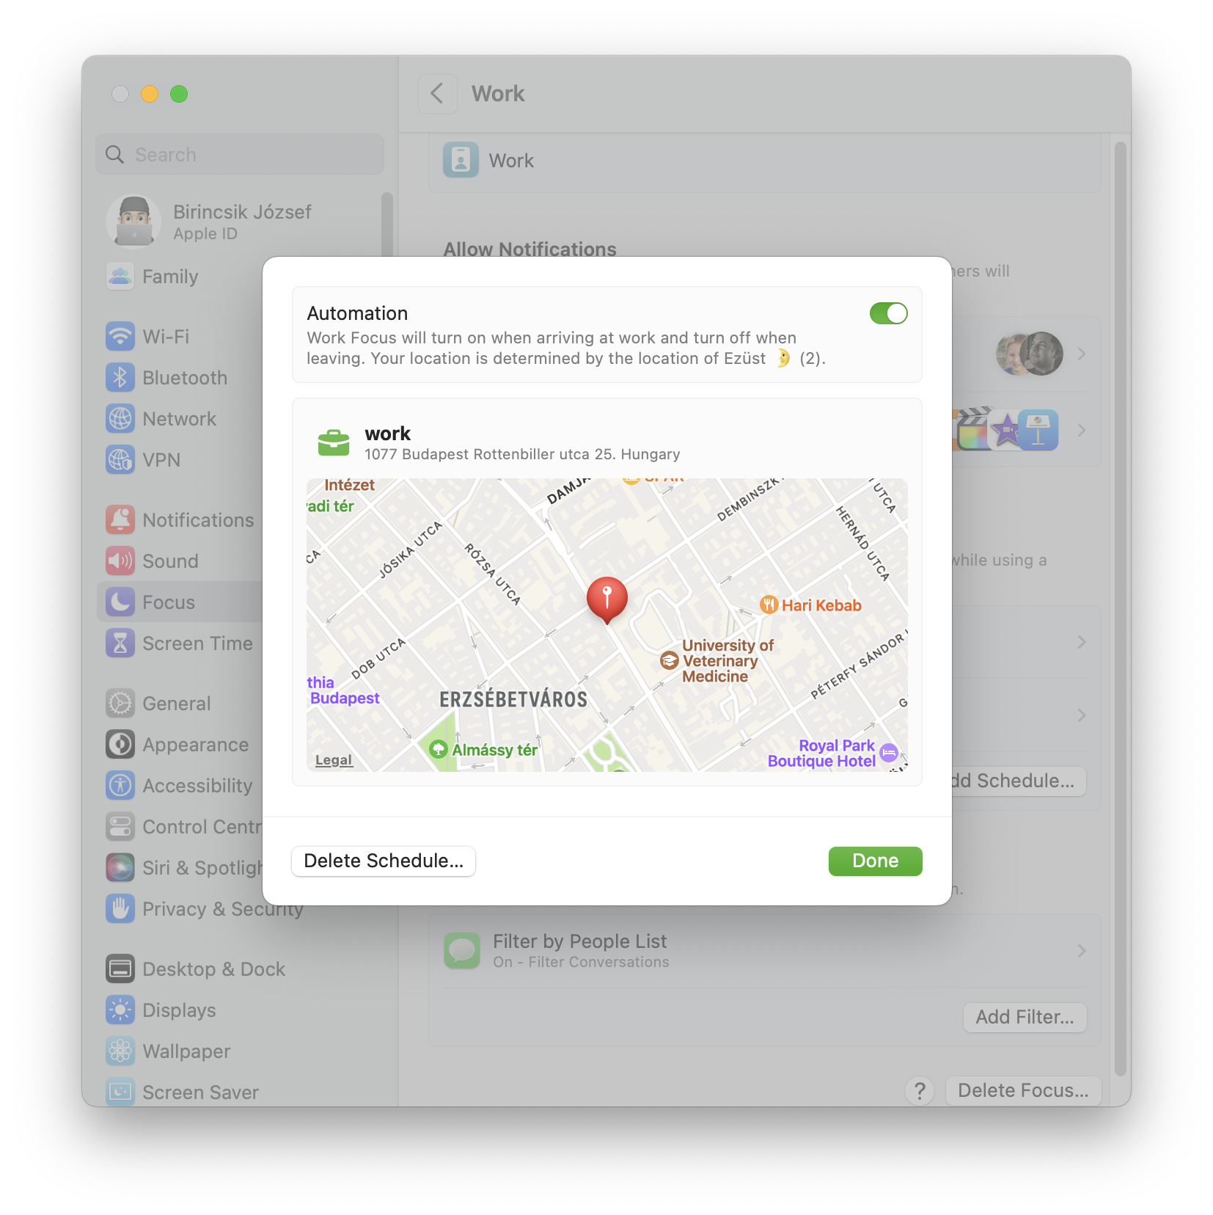Click the sidebar Search field

coord(240,155)
